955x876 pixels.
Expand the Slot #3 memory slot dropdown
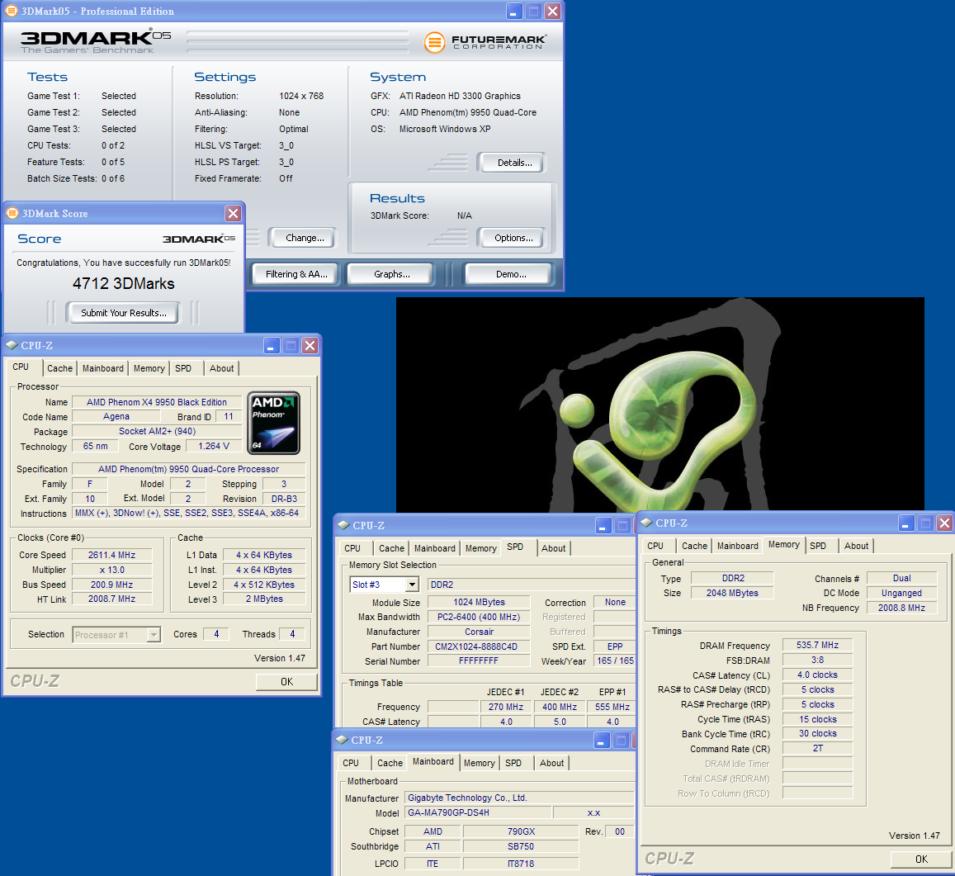click(411, 585)
